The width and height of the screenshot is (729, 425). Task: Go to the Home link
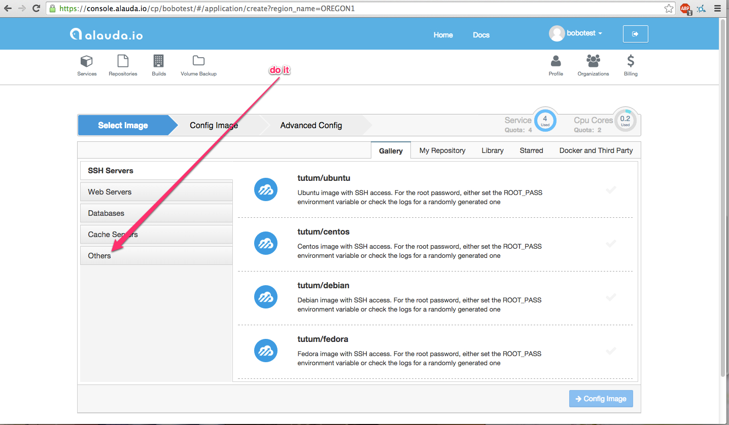[x=443, y=35]
